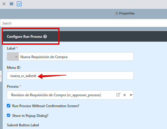Click the Menu ID field containing nueva_rc_submit

tap(70, 76)
